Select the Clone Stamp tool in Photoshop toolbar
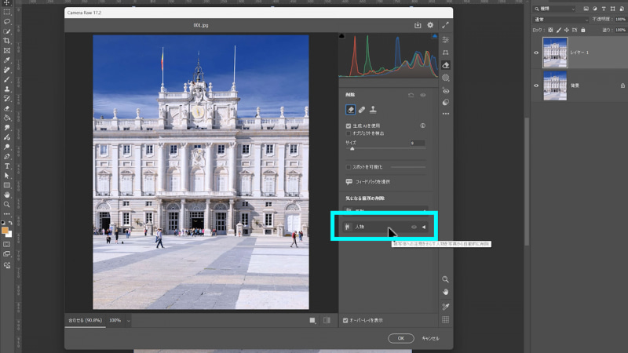This screenshot has height=353, width=628. pyautogui.click(x=7, y=89)
